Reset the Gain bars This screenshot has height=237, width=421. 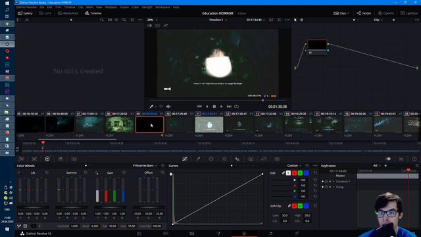[x=124, y=172]
